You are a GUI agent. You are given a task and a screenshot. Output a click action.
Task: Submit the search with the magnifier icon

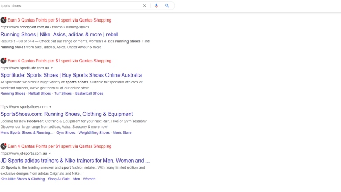[167, 6]
